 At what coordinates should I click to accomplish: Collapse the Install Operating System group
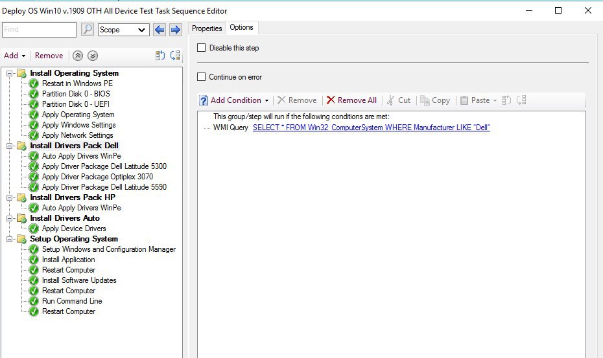point(10,73)
